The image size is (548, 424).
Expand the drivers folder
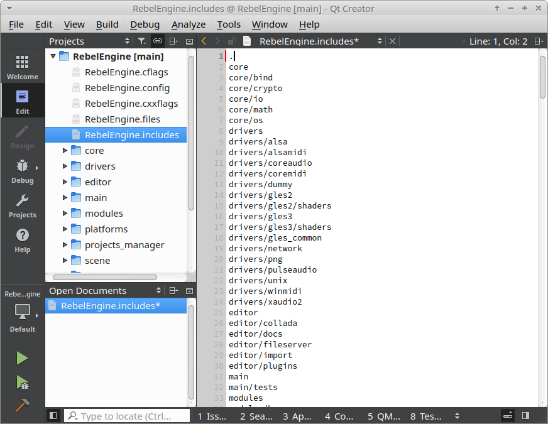click(x=65, y=166)
